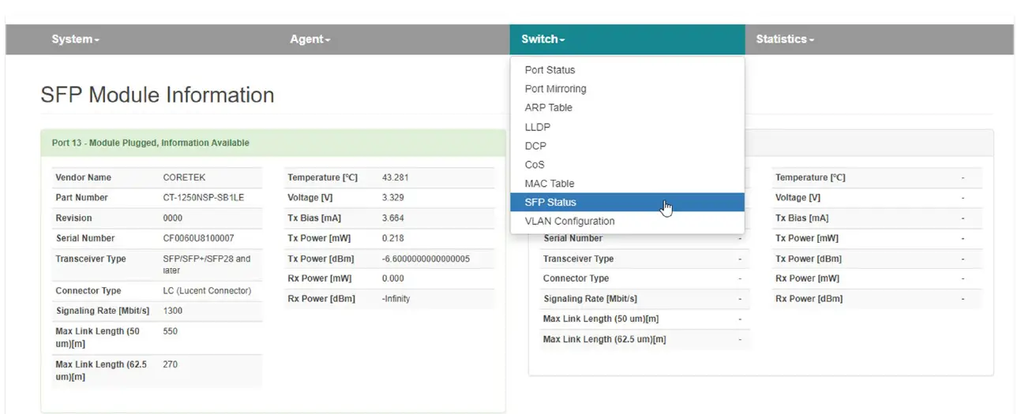
Task: Click Serial Number label in right panel
Action: 572,238
